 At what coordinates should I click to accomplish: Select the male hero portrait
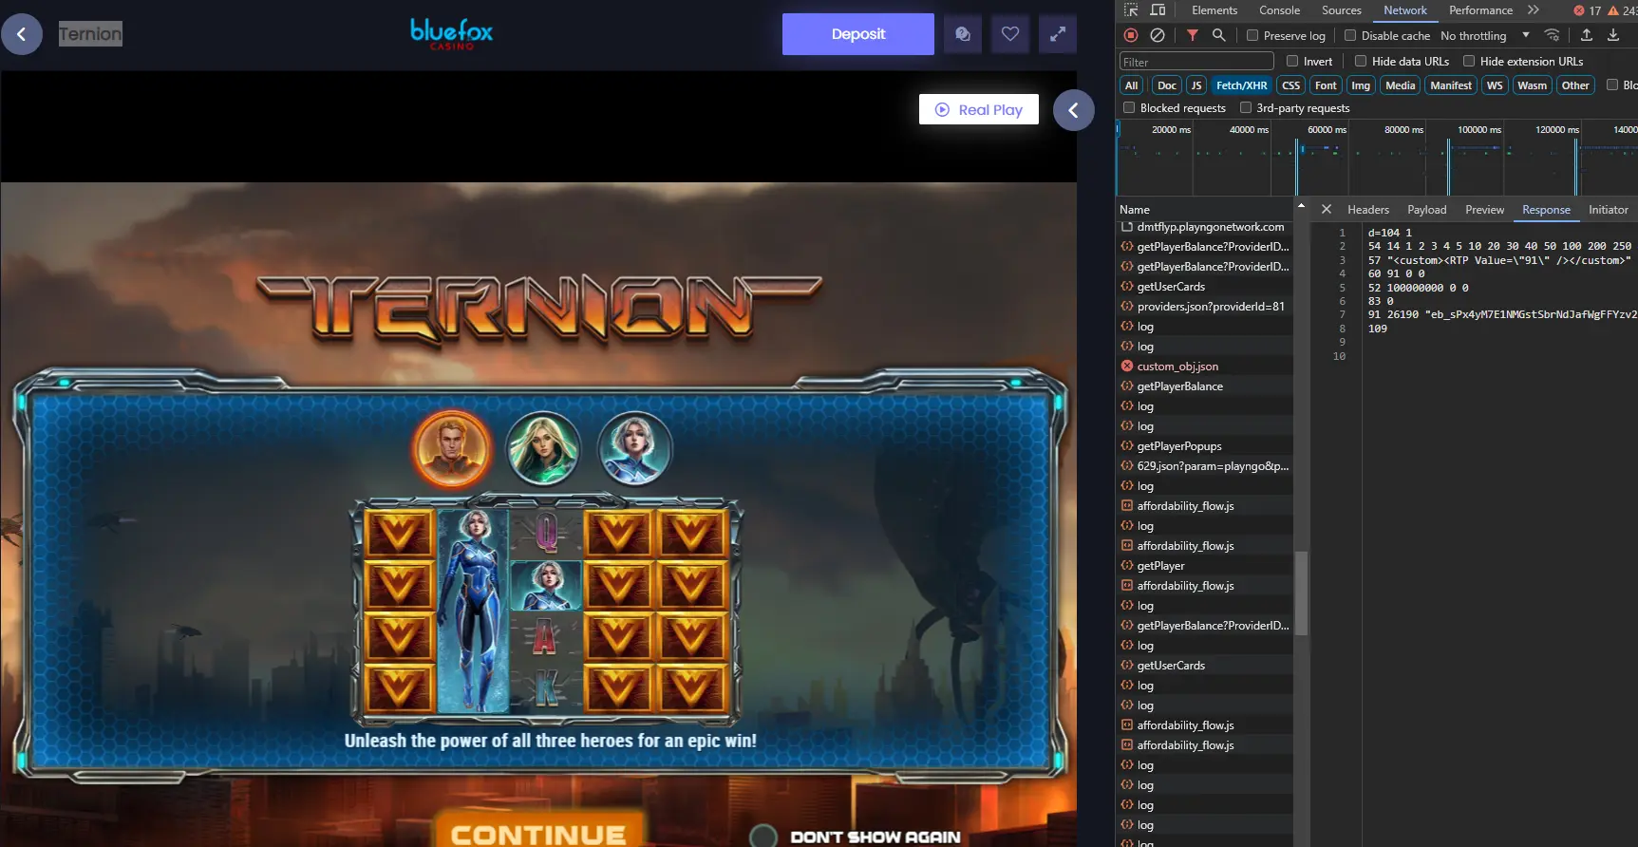(452, 448)
